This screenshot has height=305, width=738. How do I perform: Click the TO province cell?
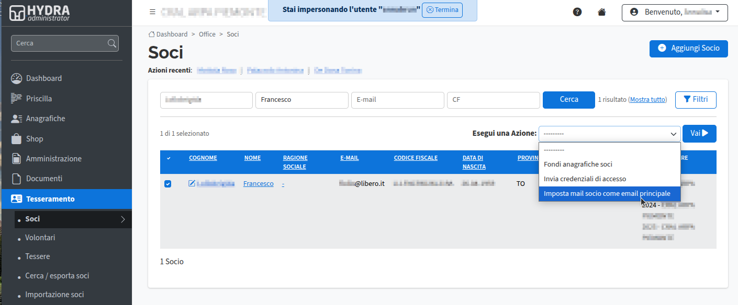click(521, 184)
